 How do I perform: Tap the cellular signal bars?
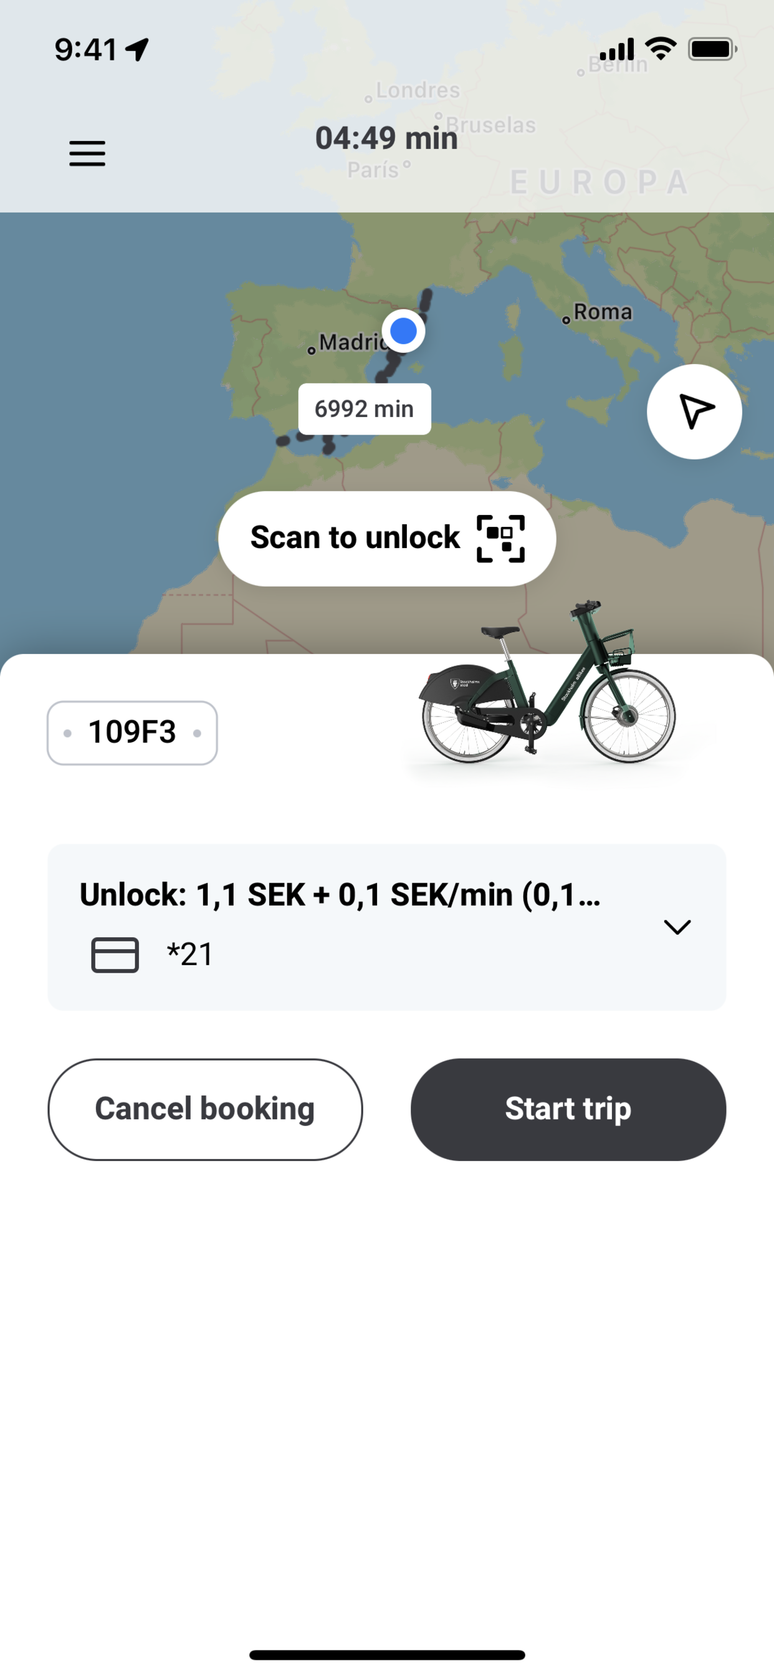tap(616, 49)
